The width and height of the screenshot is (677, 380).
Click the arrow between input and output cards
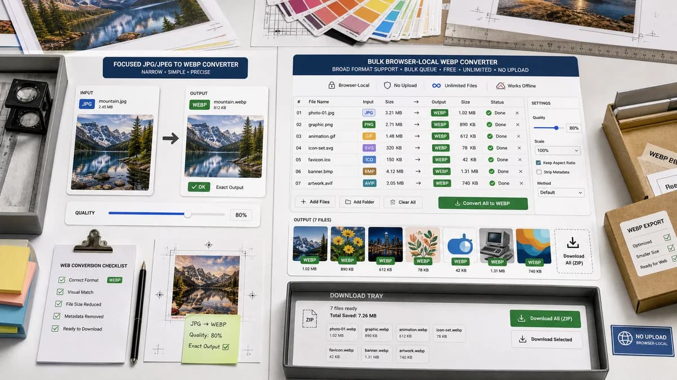170,138
